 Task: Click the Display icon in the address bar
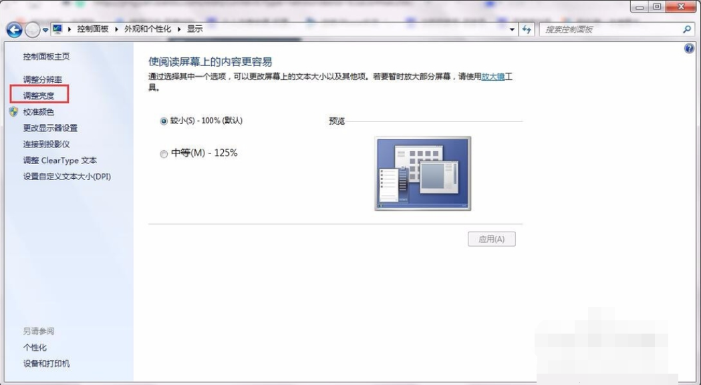(57, 29)
